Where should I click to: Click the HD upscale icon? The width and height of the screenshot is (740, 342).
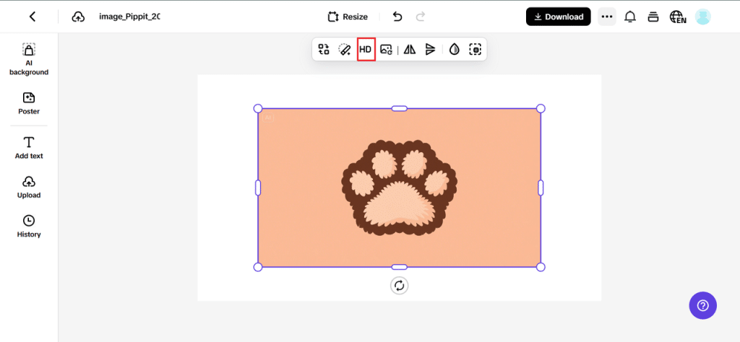(366, 50)
